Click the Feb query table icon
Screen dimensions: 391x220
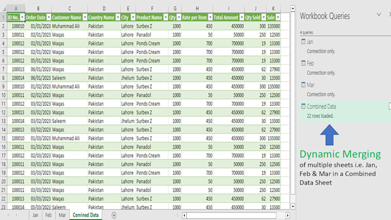(x=303, y=63)
